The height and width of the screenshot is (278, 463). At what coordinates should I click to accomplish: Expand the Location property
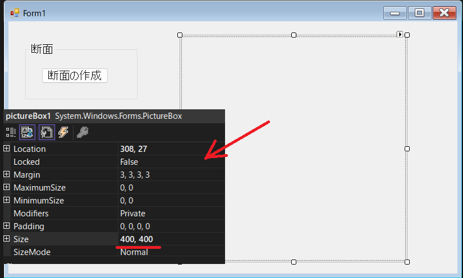(x=7, y=149)
